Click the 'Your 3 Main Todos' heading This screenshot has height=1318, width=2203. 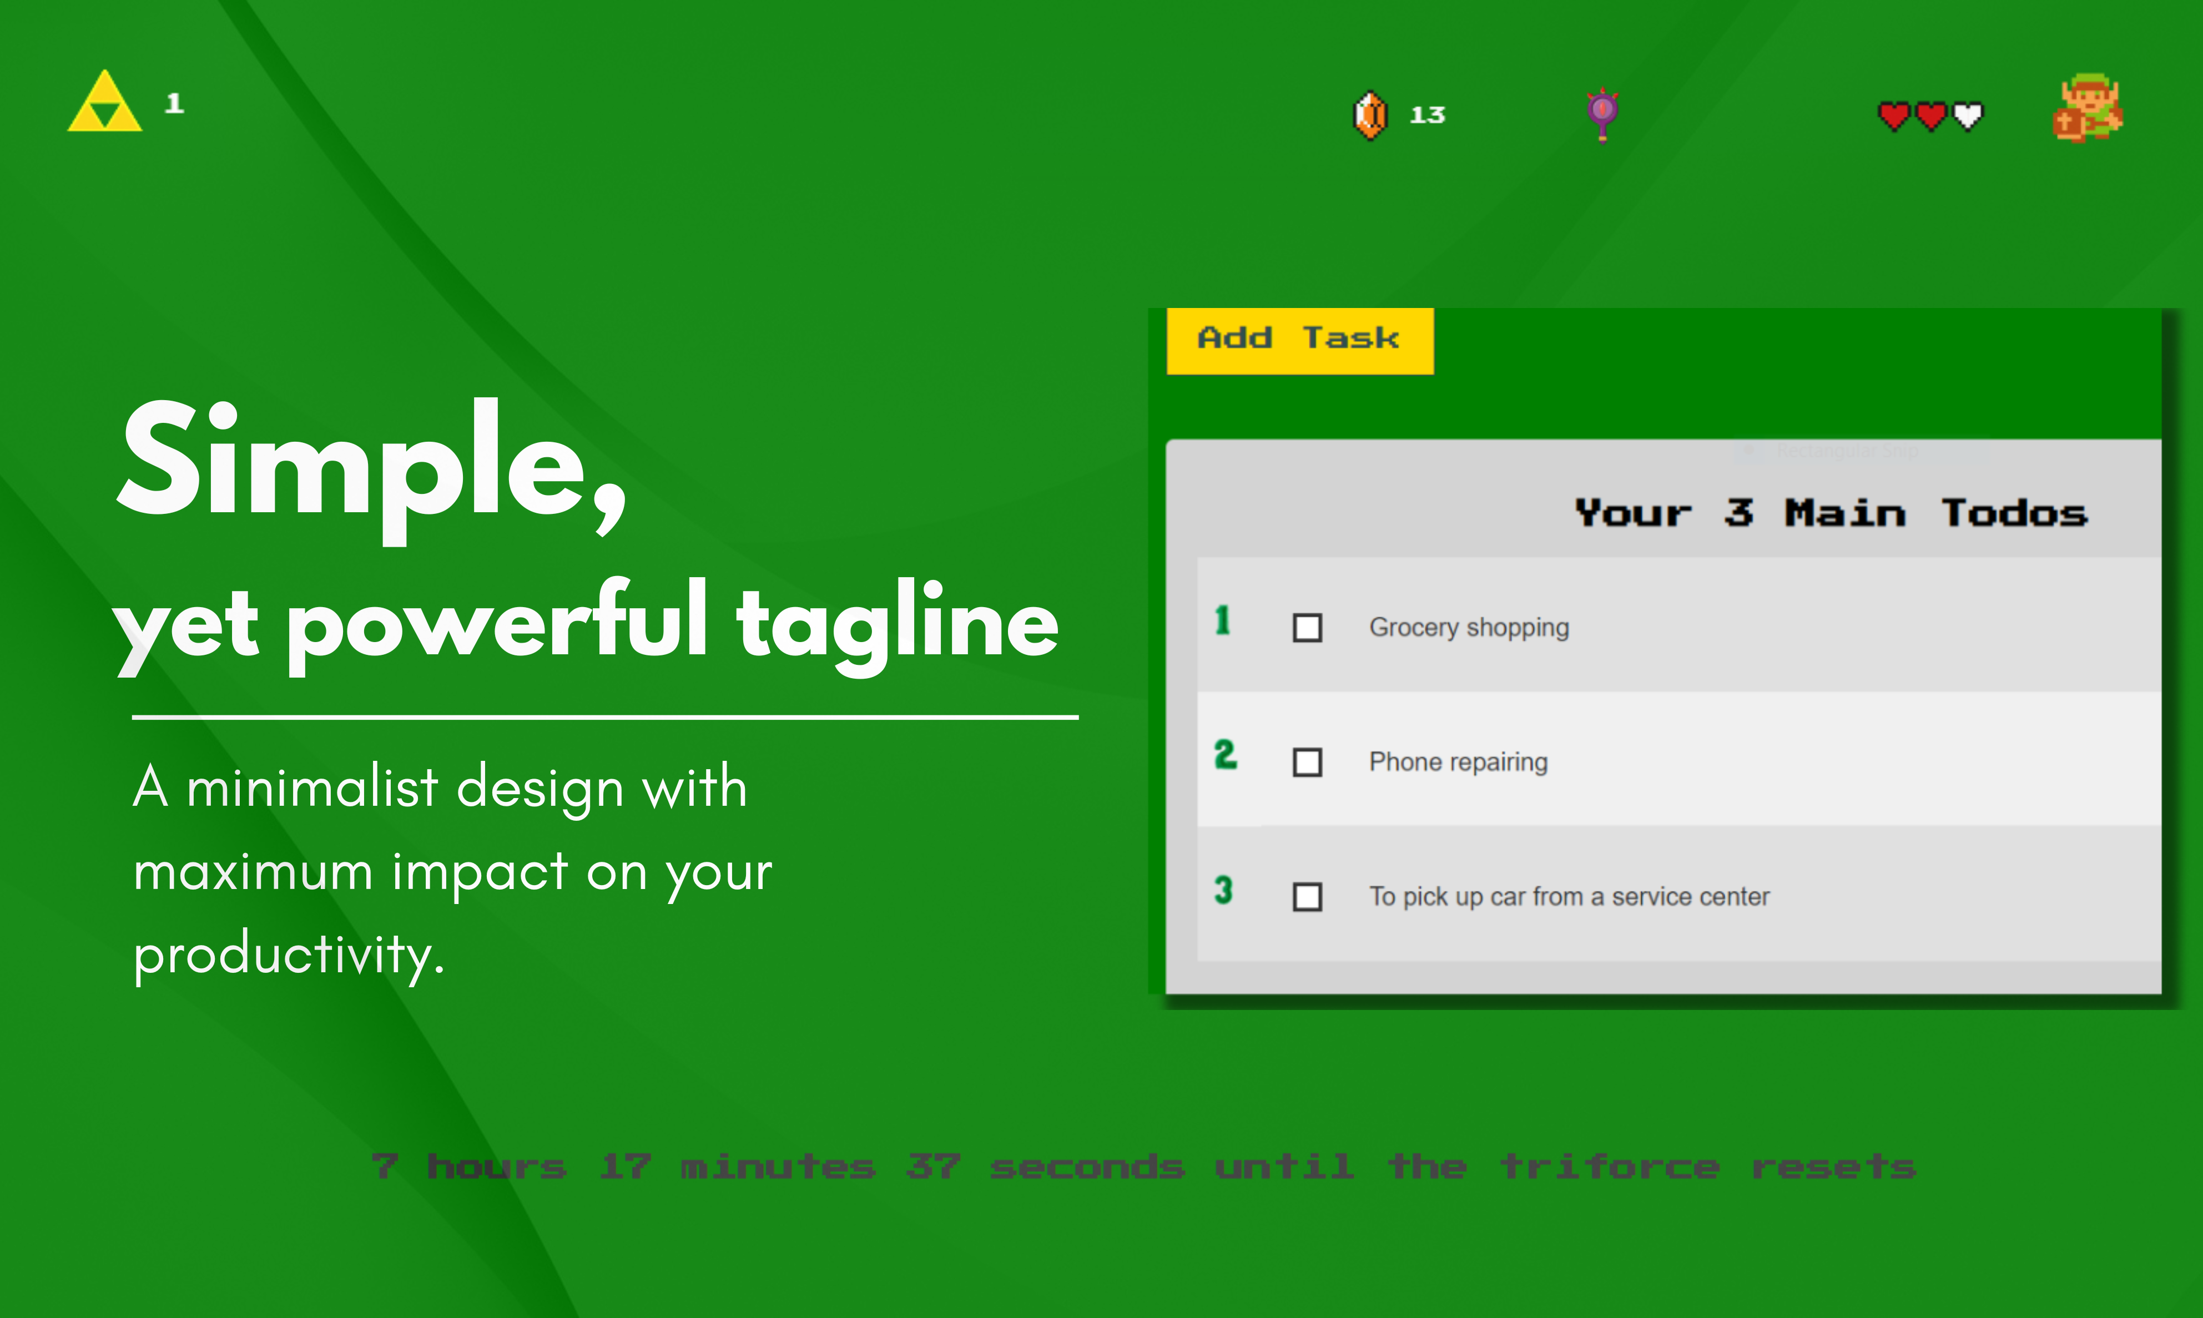1831,513
